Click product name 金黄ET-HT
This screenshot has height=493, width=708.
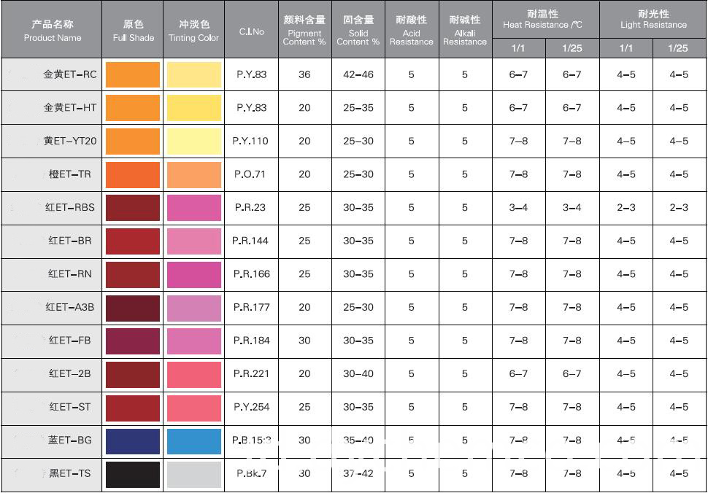click(x=70, y=108)
